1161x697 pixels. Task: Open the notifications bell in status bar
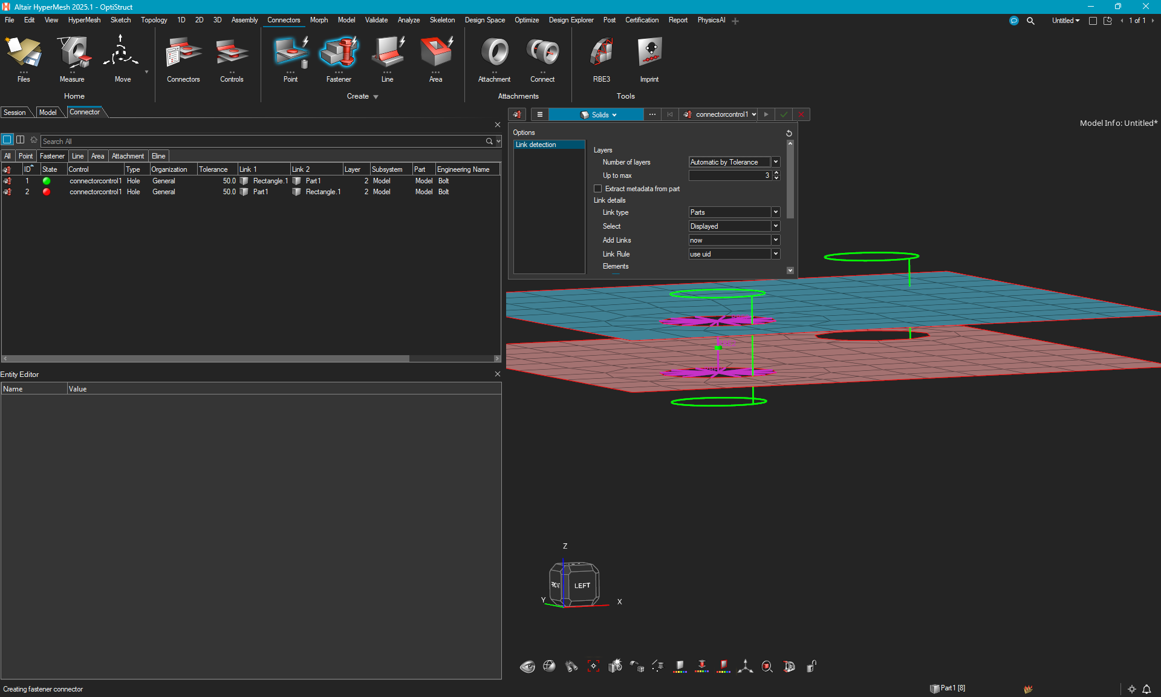(1146, 689)
